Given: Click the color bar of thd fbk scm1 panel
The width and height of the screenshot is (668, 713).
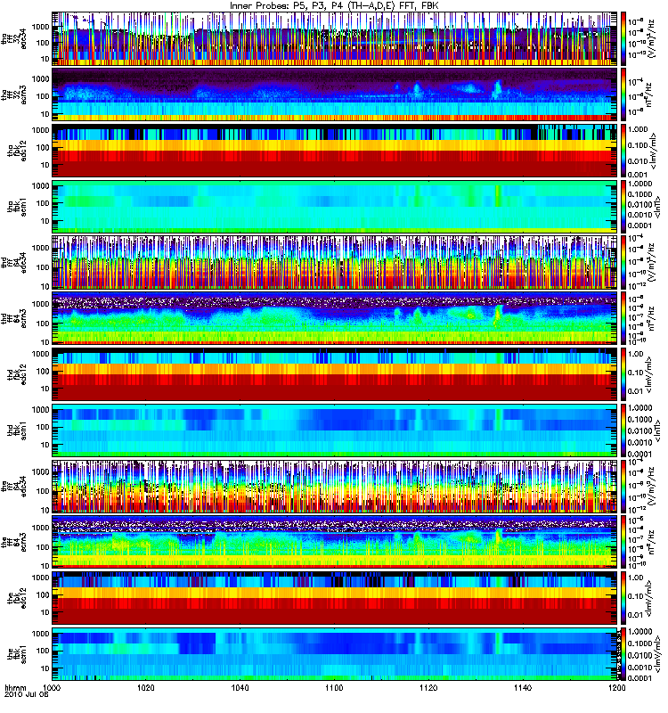Looking at the screenshot, I should tap(623, 430).
